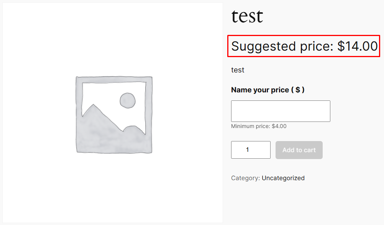Focus the Name your price input field
The width and height of the screenshot is (384, 225).
(281, 111)
